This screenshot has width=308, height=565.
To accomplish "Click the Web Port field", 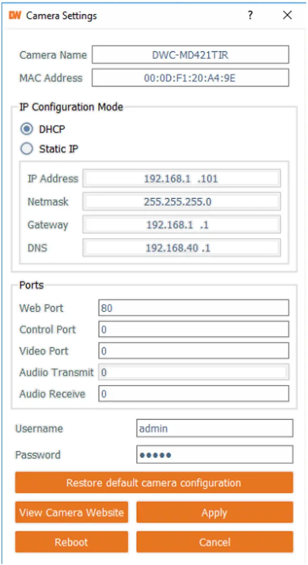I will [194, 308].
